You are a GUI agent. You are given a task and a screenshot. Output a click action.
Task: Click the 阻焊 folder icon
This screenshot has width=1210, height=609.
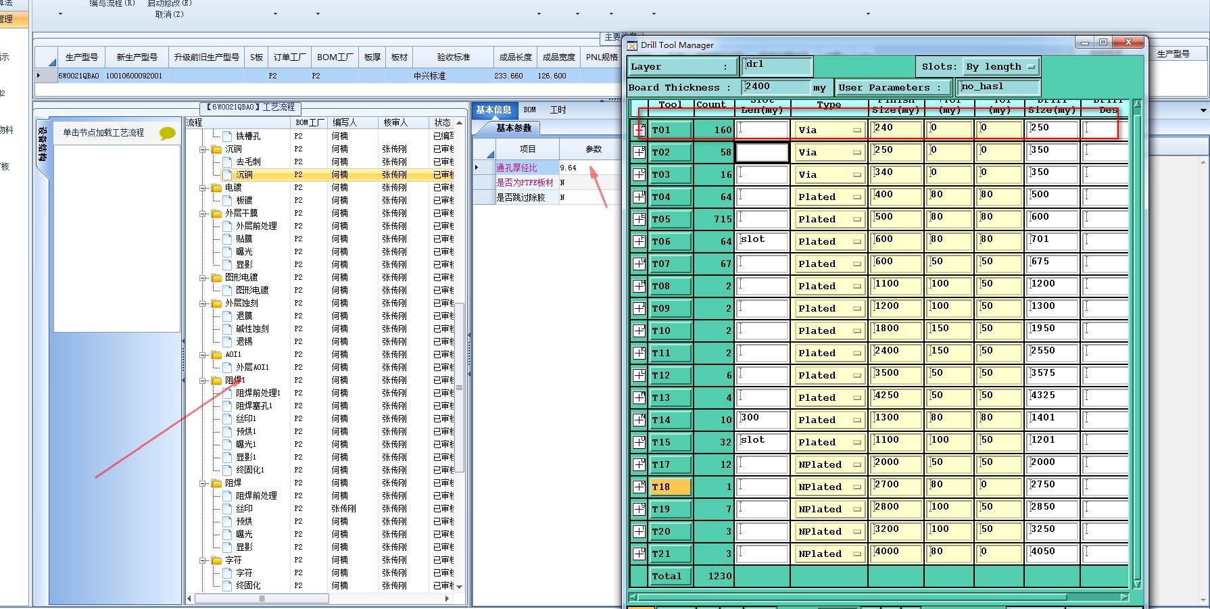pyautogui.click(x=216, y=483)
